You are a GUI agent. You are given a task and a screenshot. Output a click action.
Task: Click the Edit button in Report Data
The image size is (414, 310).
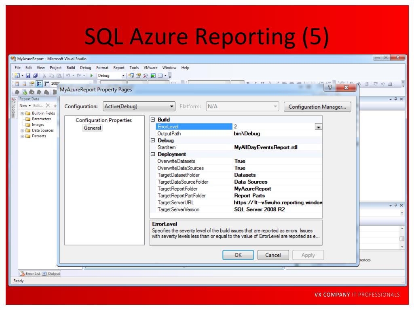pos(38,105)
